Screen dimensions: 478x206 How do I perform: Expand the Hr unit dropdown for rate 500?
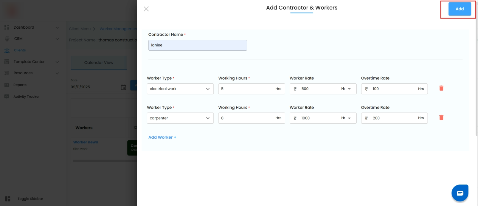point(346,89)
